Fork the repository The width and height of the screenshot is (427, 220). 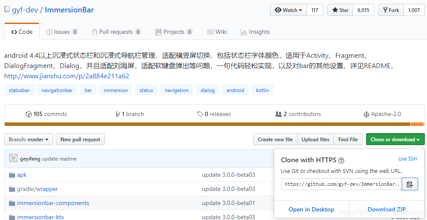pos(391,10)
